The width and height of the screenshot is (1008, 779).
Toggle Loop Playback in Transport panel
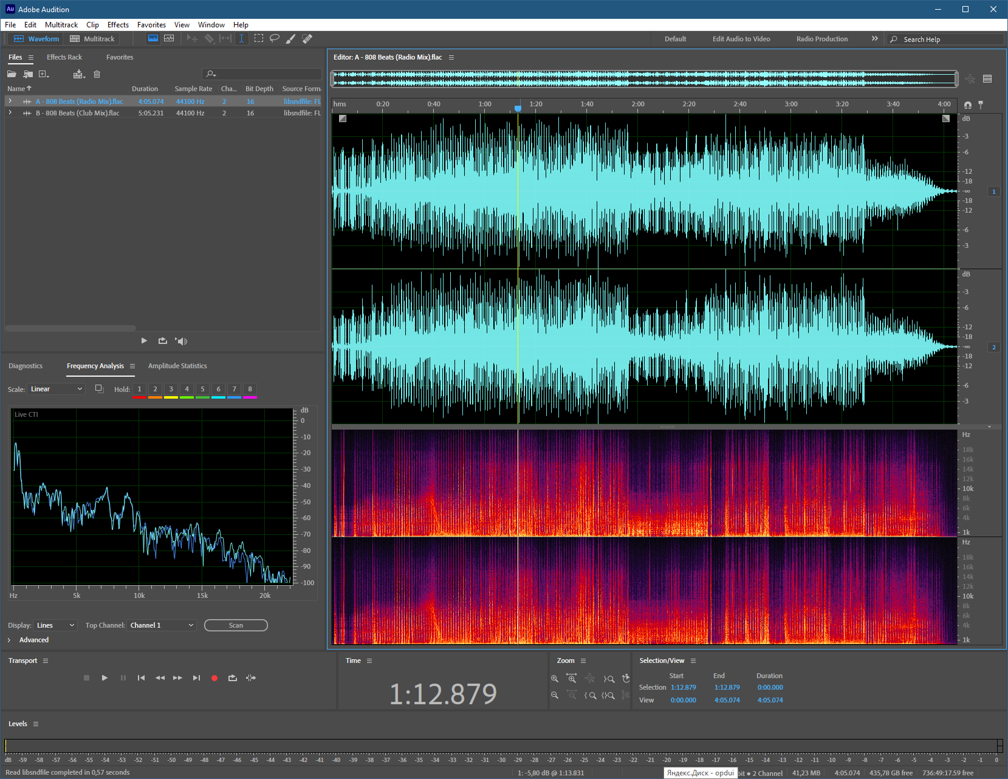232,678
